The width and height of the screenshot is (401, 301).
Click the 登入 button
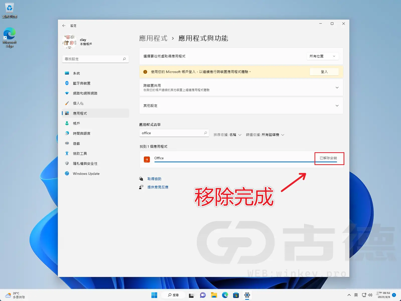(324, 72)
